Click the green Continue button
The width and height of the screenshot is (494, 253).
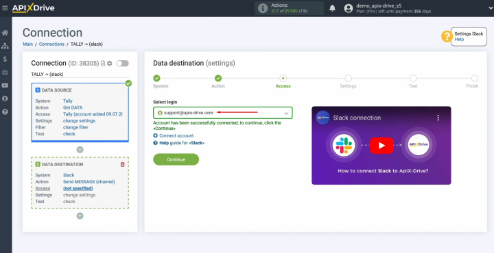pos(176,159)
